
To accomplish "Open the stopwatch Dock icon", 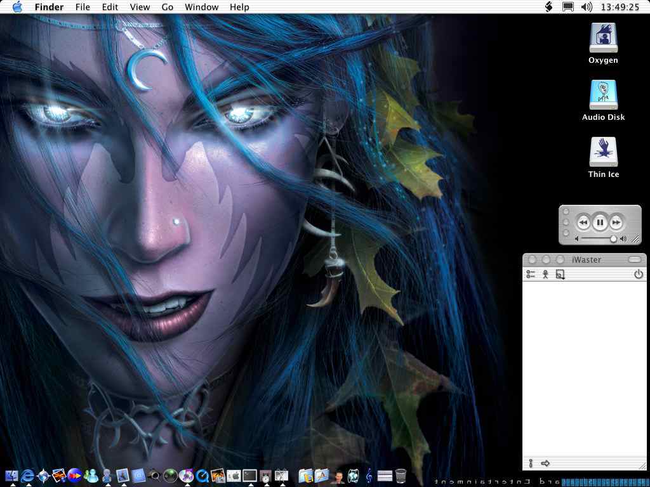I will [x=265, y=476].
